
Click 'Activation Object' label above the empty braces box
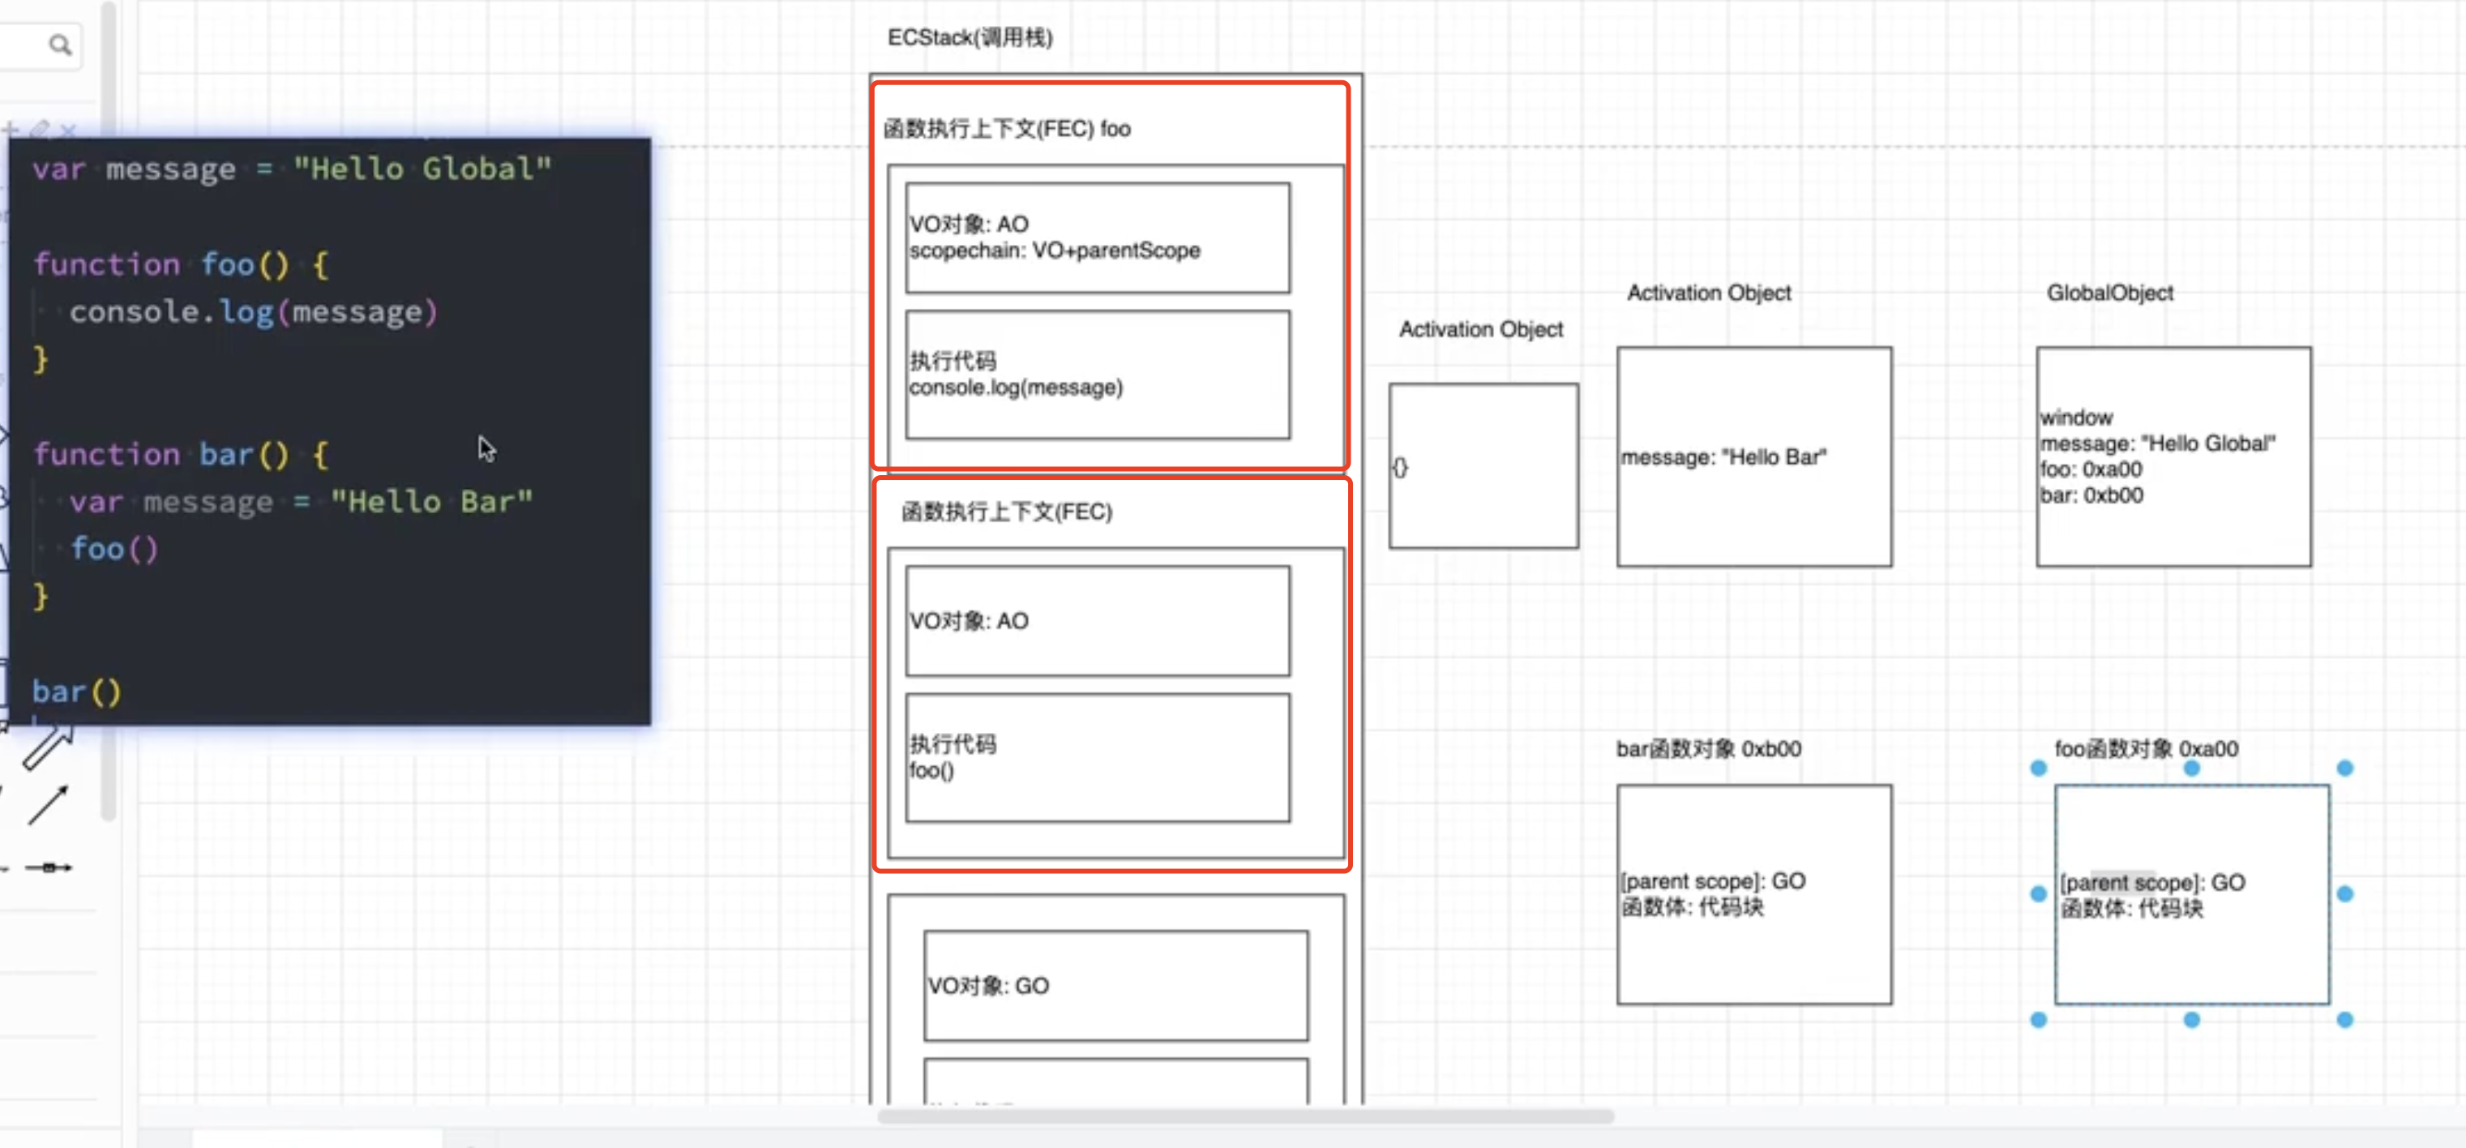(1481, 329)
